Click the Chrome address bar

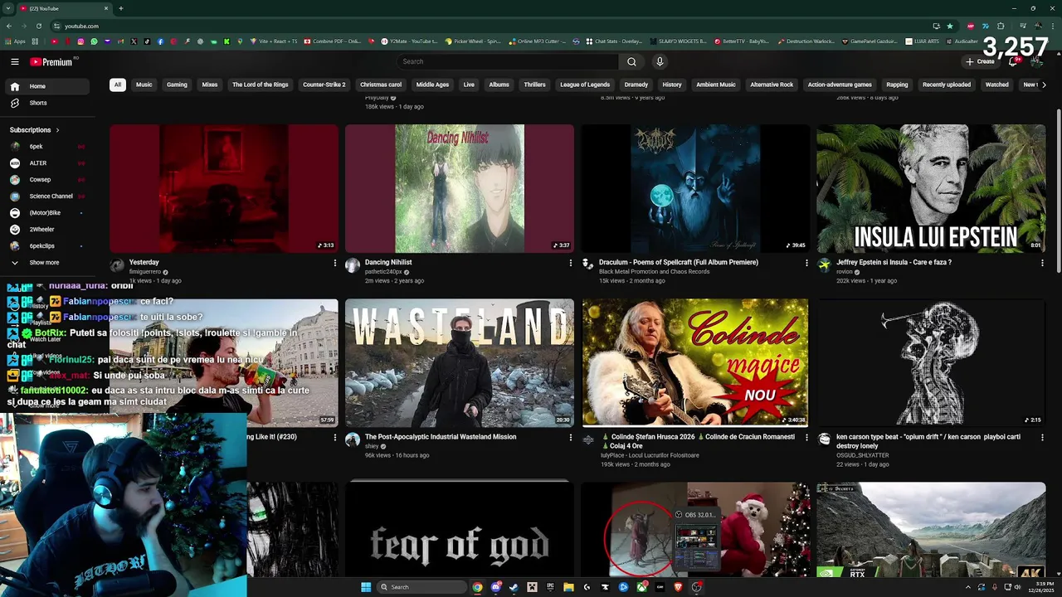pos(490,26)
